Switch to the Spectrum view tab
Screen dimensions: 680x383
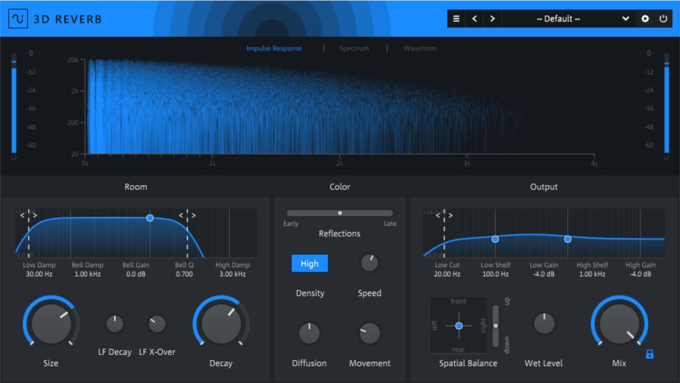(354, 49)
